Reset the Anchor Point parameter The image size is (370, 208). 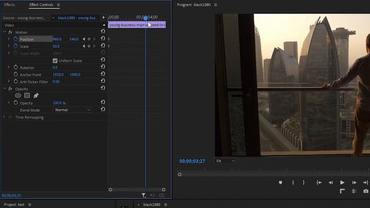[x=103, y=73]
